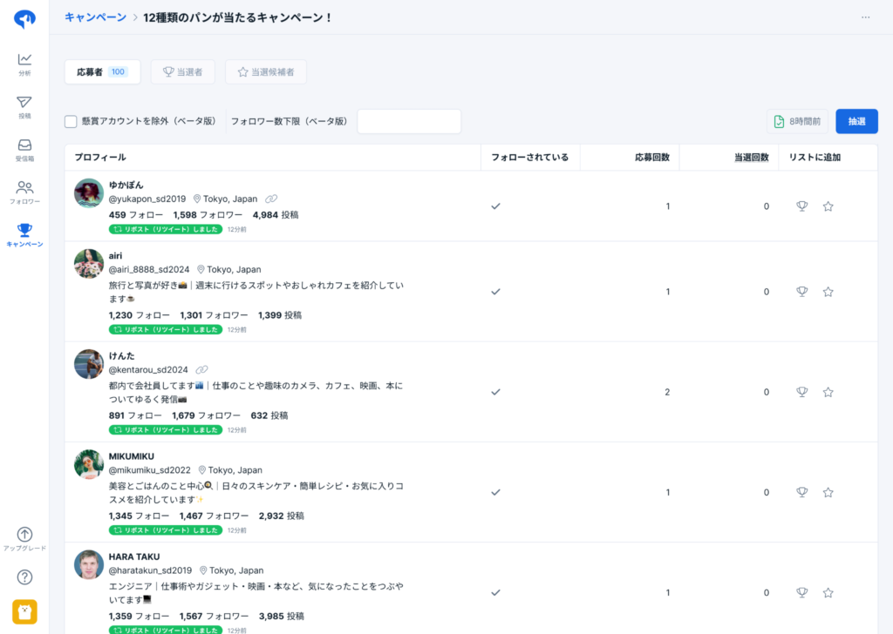
Task: Switch to the 当選者 tab
Action: [x=182, y=72]
